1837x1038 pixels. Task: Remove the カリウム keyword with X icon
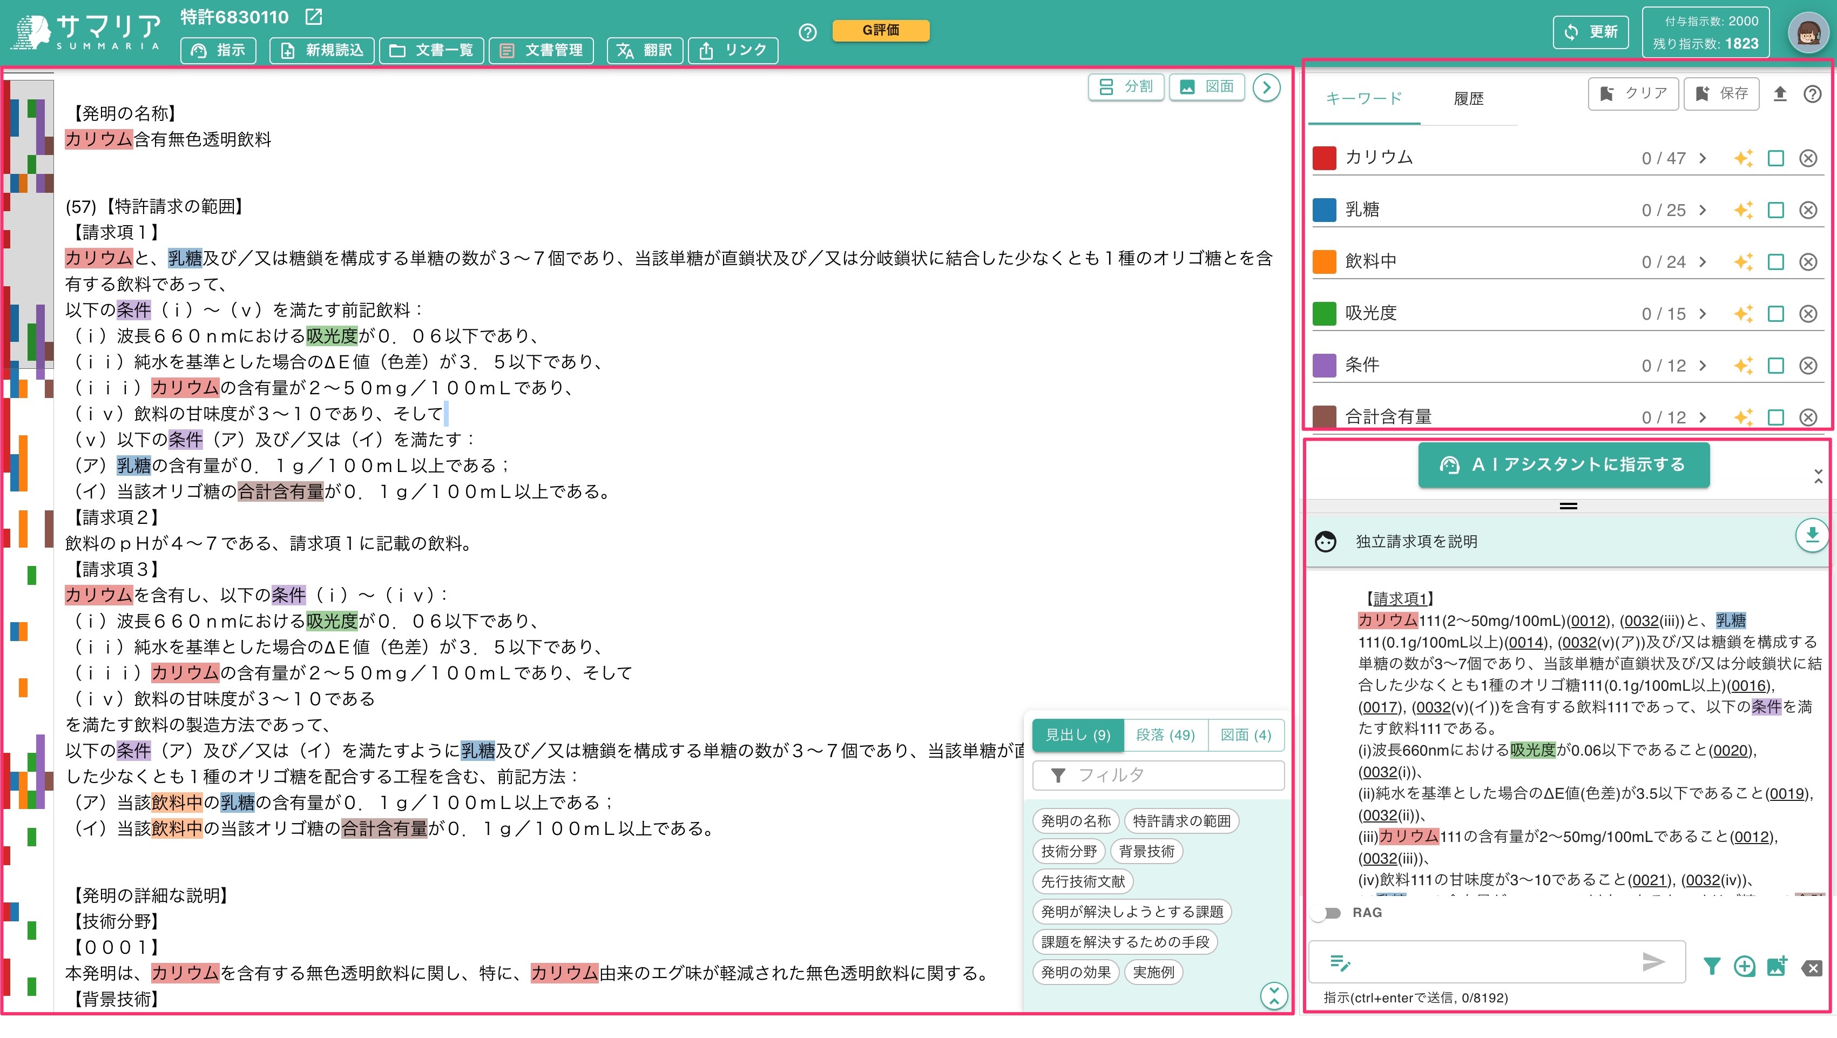pyautogui.click(x=1808, y=158)
